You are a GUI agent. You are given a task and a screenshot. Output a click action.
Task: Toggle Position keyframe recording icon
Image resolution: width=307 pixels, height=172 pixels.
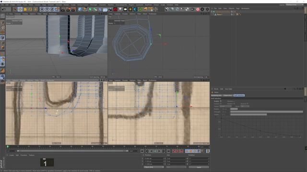187,151
